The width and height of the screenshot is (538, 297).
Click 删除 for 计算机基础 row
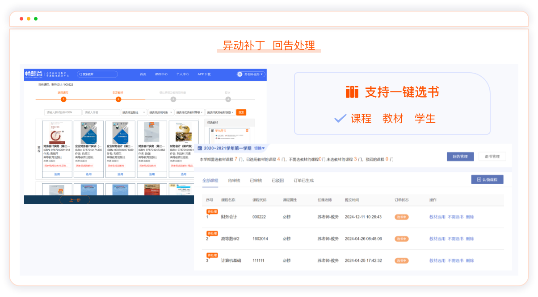pos(470,260)
